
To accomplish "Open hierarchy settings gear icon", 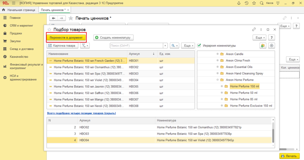I will pyautogui.click(x=271, y=46).
